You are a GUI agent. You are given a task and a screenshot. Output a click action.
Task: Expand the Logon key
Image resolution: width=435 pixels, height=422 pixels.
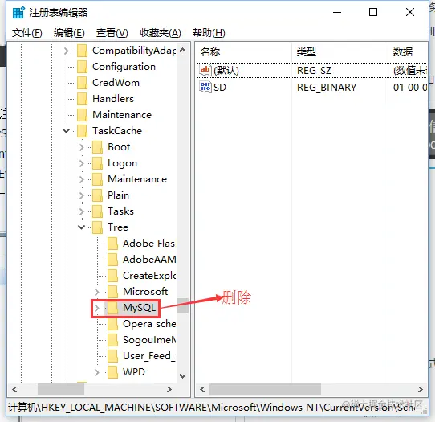coord(82,163)
